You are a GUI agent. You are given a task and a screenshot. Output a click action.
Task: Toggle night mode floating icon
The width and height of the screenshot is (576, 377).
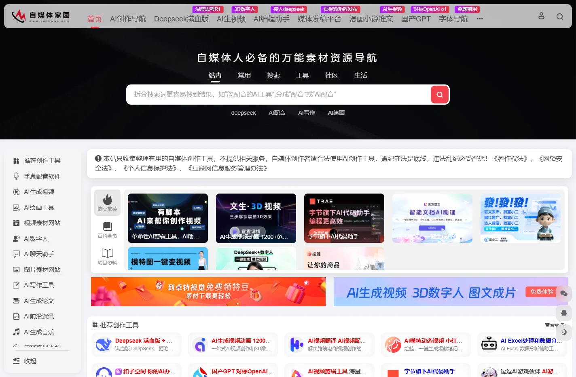(564, 332)
